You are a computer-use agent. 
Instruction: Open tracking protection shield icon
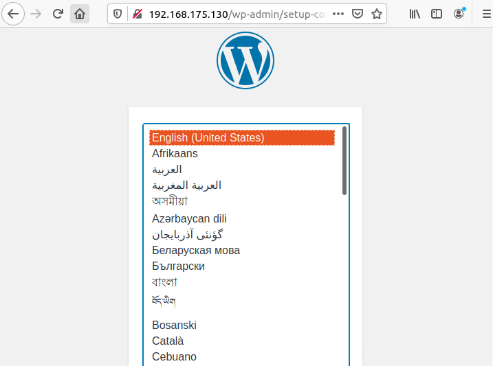(x=118, y=14)
